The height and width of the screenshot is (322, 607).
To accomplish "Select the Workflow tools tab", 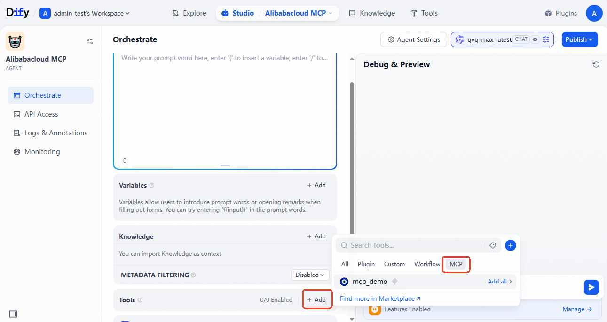I will (x=427, y=264).
